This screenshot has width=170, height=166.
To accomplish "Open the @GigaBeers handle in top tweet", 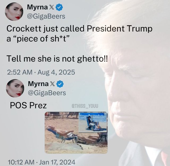I will pos(46,16).
